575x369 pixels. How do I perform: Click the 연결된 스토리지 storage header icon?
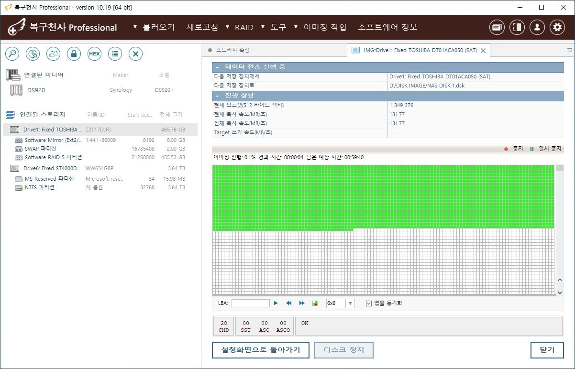click(10, 115)
